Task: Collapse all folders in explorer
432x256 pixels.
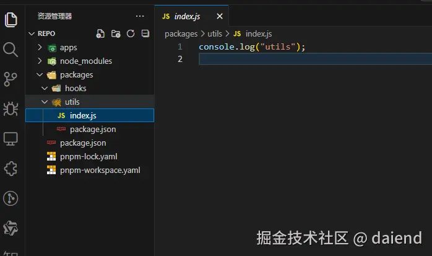Action: pyautogui.click(x=145, y=33)
